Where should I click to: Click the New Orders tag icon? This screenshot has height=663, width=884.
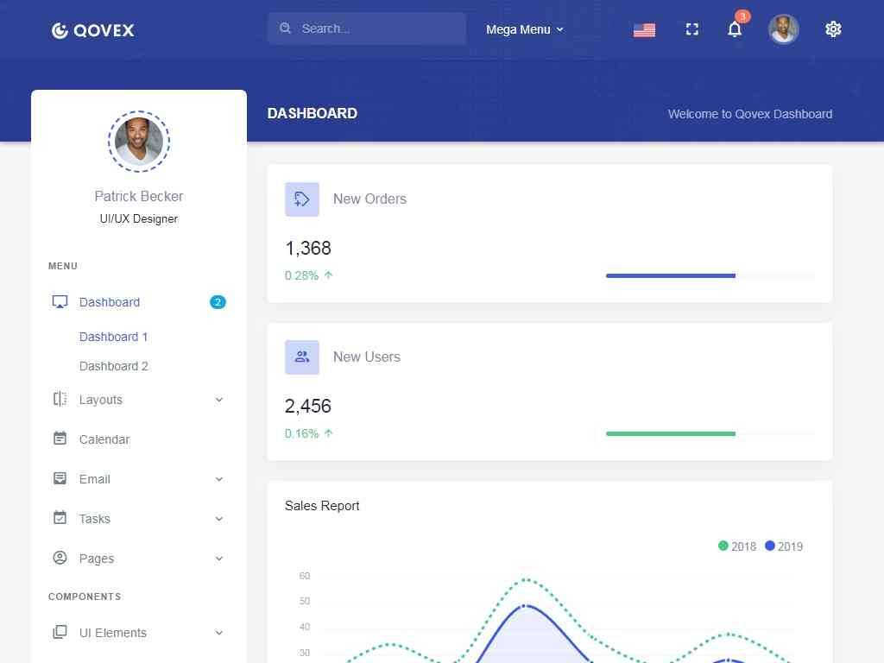tap(302, 199)
